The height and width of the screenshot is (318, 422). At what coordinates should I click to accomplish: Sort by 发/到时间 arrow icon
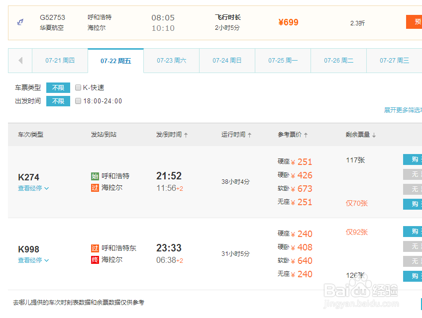pos(186,135)
